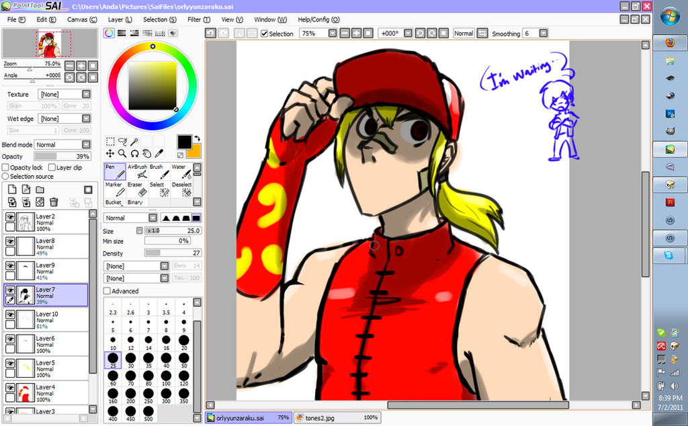Switch to the tones2.jpg document tab
This screenshot has height=426, width=688.
coord(337,418)
